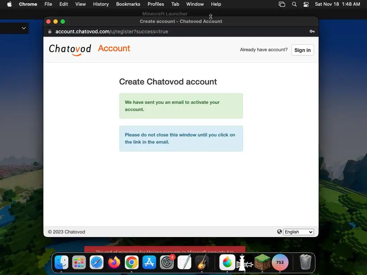Open the English language dropdown
The image size is (367, 275).
[x=299, y=232]
